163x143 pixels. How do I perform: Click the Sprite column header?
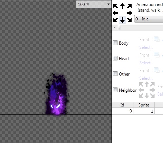tap(144, 105)
